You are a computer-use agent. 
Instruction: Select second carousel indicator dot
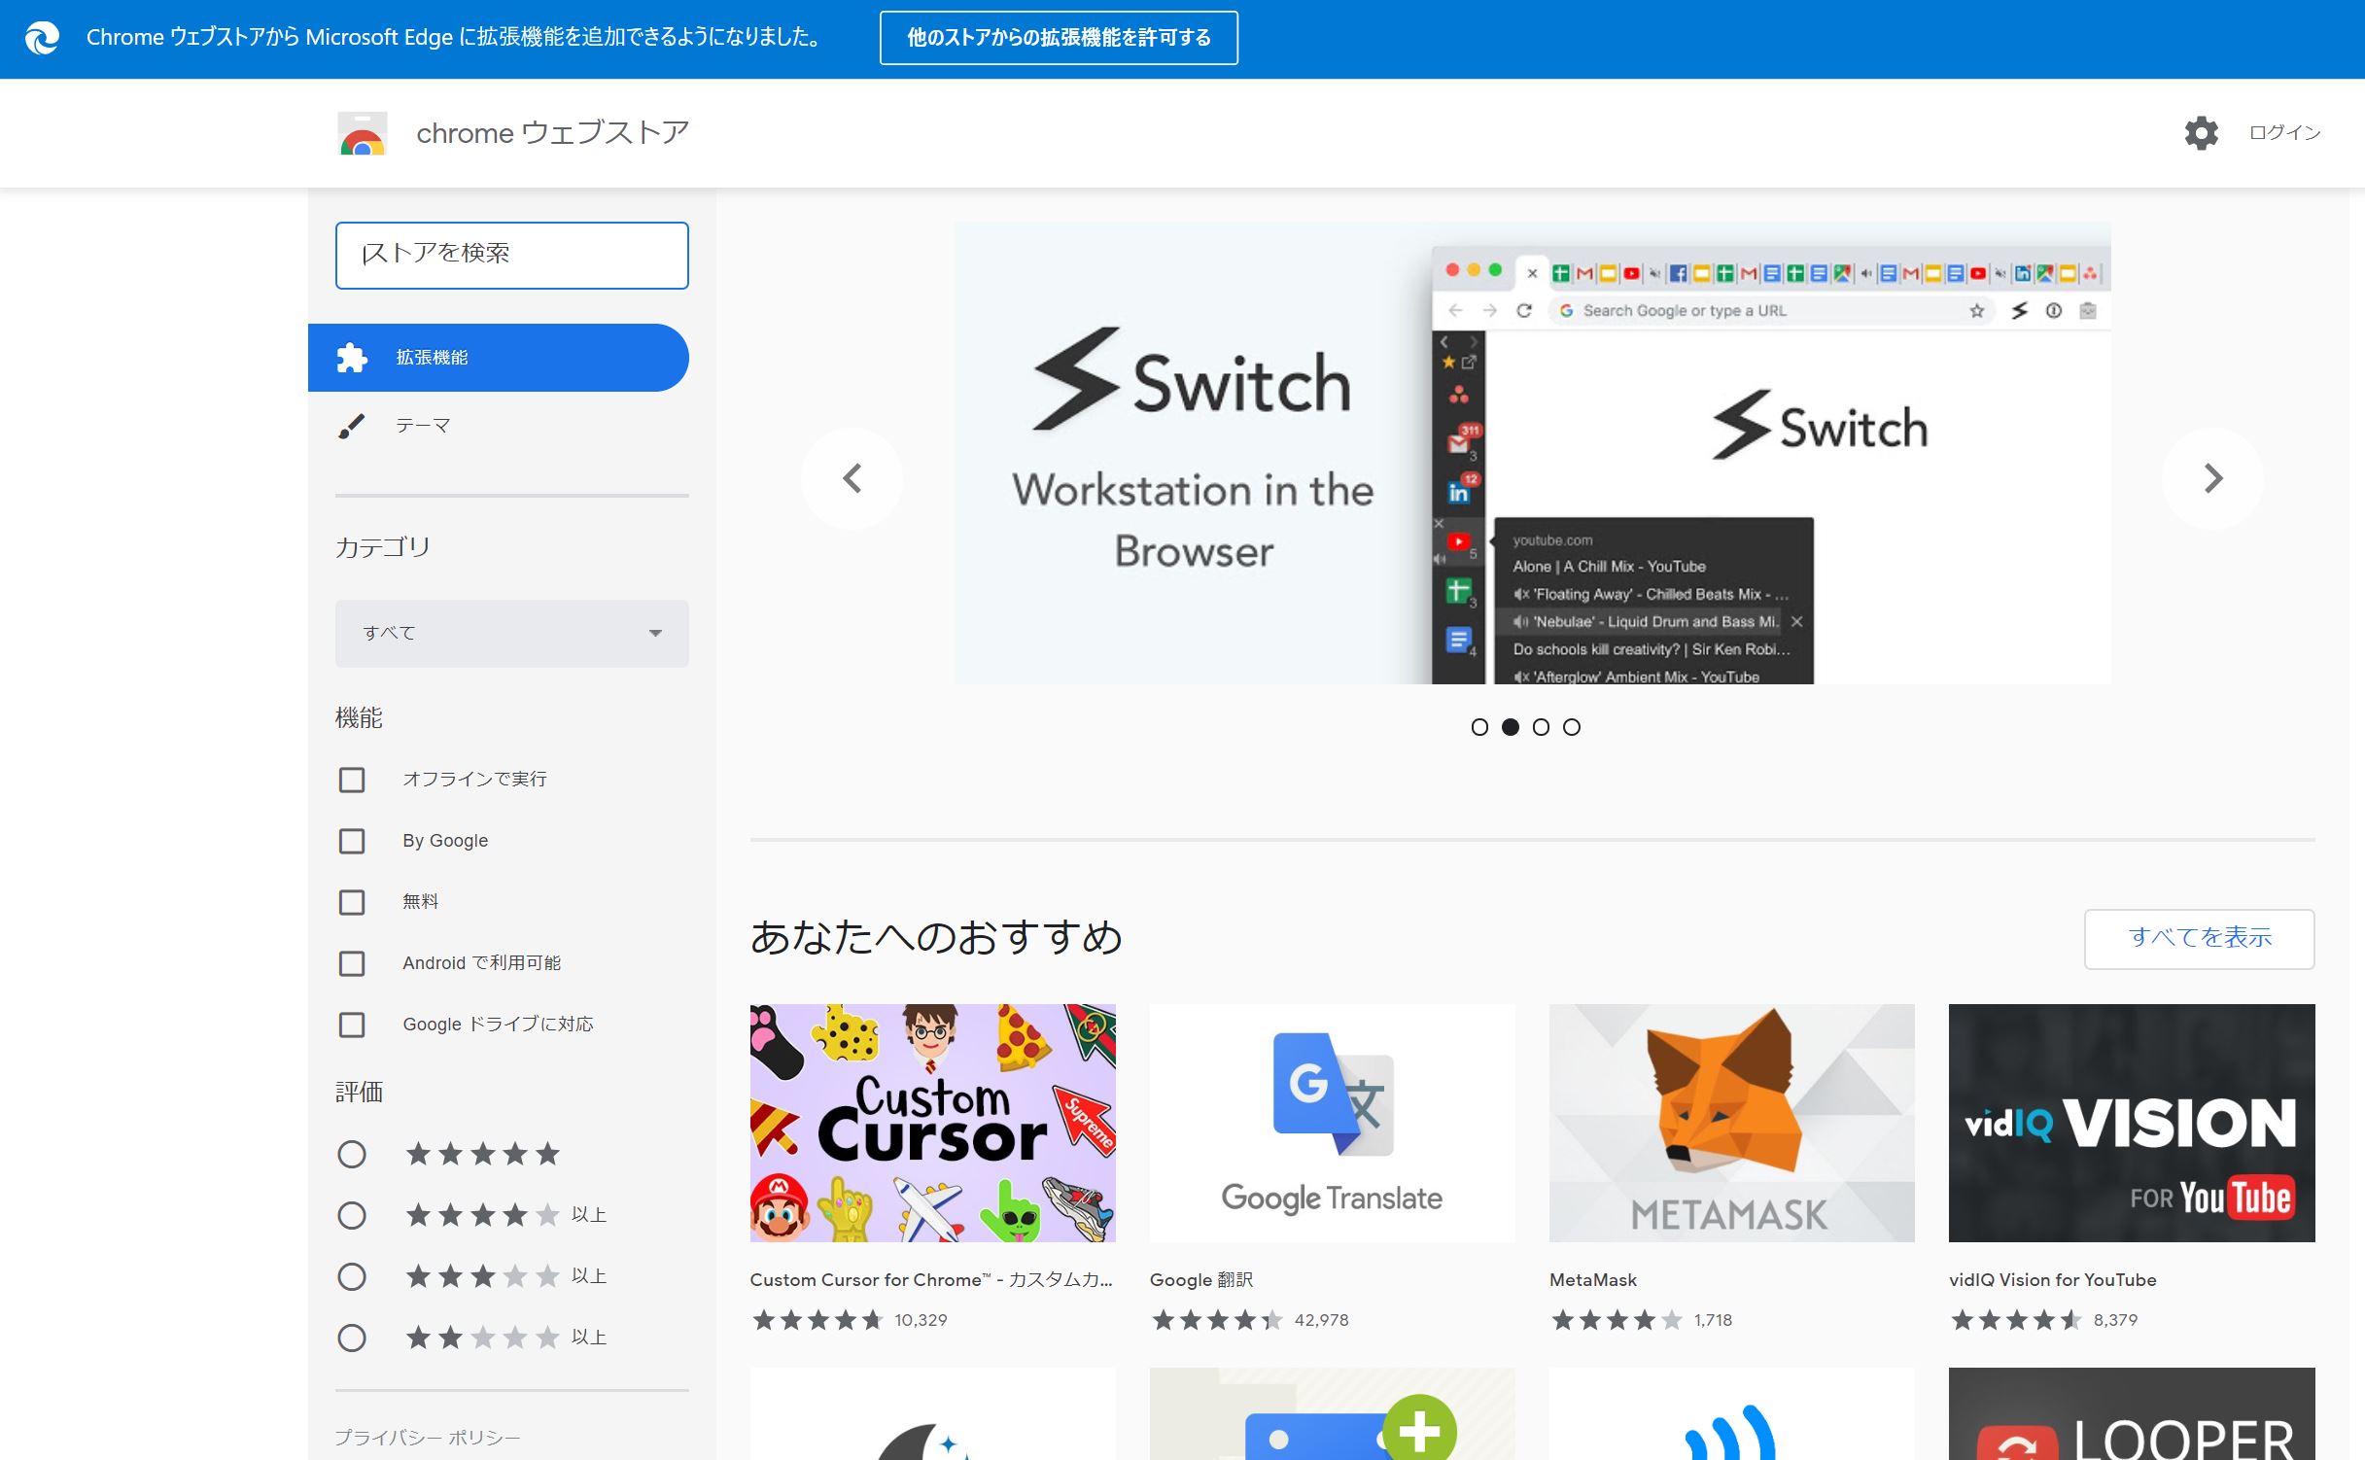[1511, 727]
